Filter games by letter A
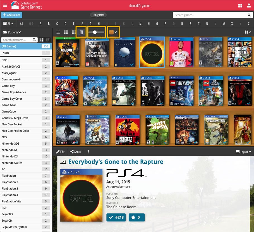Viewport: 254px width, 232px height. (x=40, y=24)
